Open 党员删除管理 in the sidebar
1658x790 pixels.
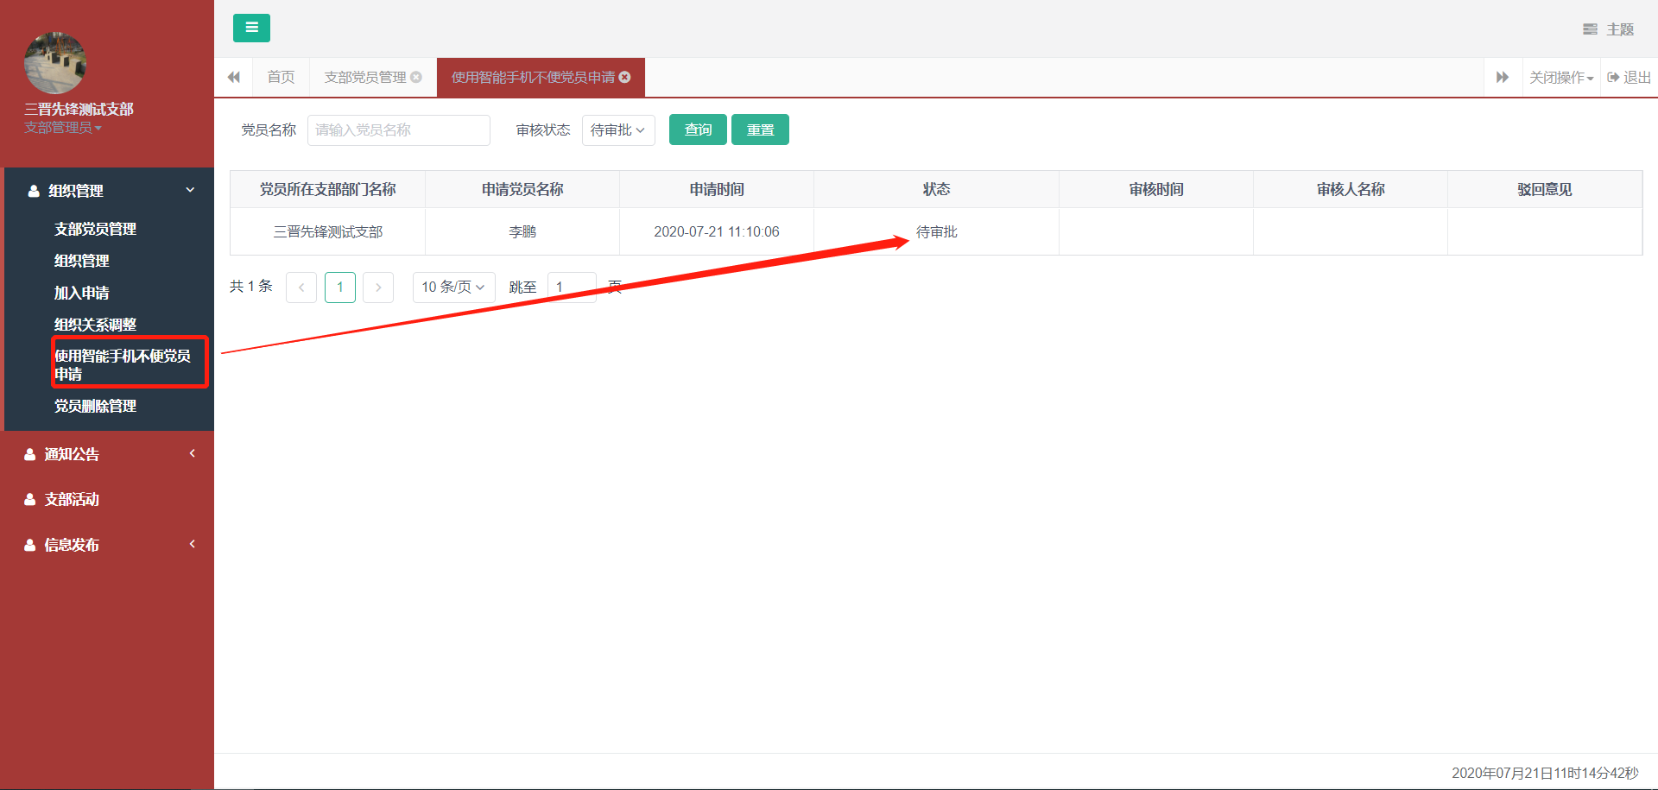[x=95, y=406]
